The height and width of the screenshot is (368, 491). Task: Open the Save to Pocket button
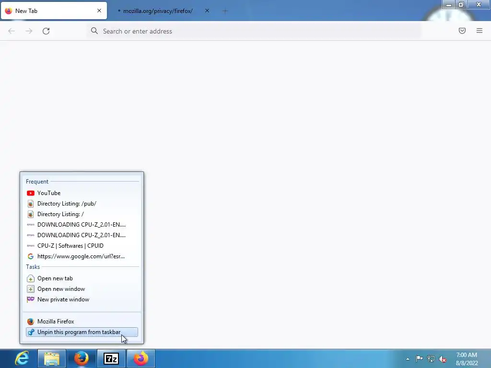tap(462, 31)
